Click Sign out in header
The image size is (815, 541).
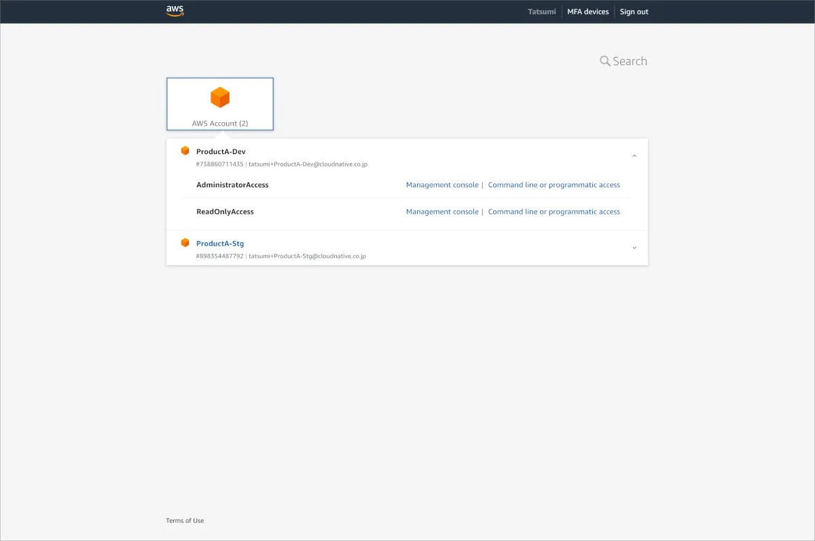click(634, 12)
